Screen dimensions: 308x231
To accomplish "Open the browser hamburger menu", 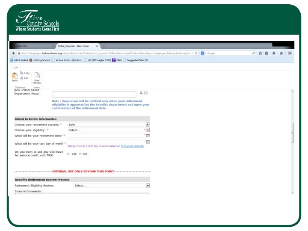I will click(290, 53).
